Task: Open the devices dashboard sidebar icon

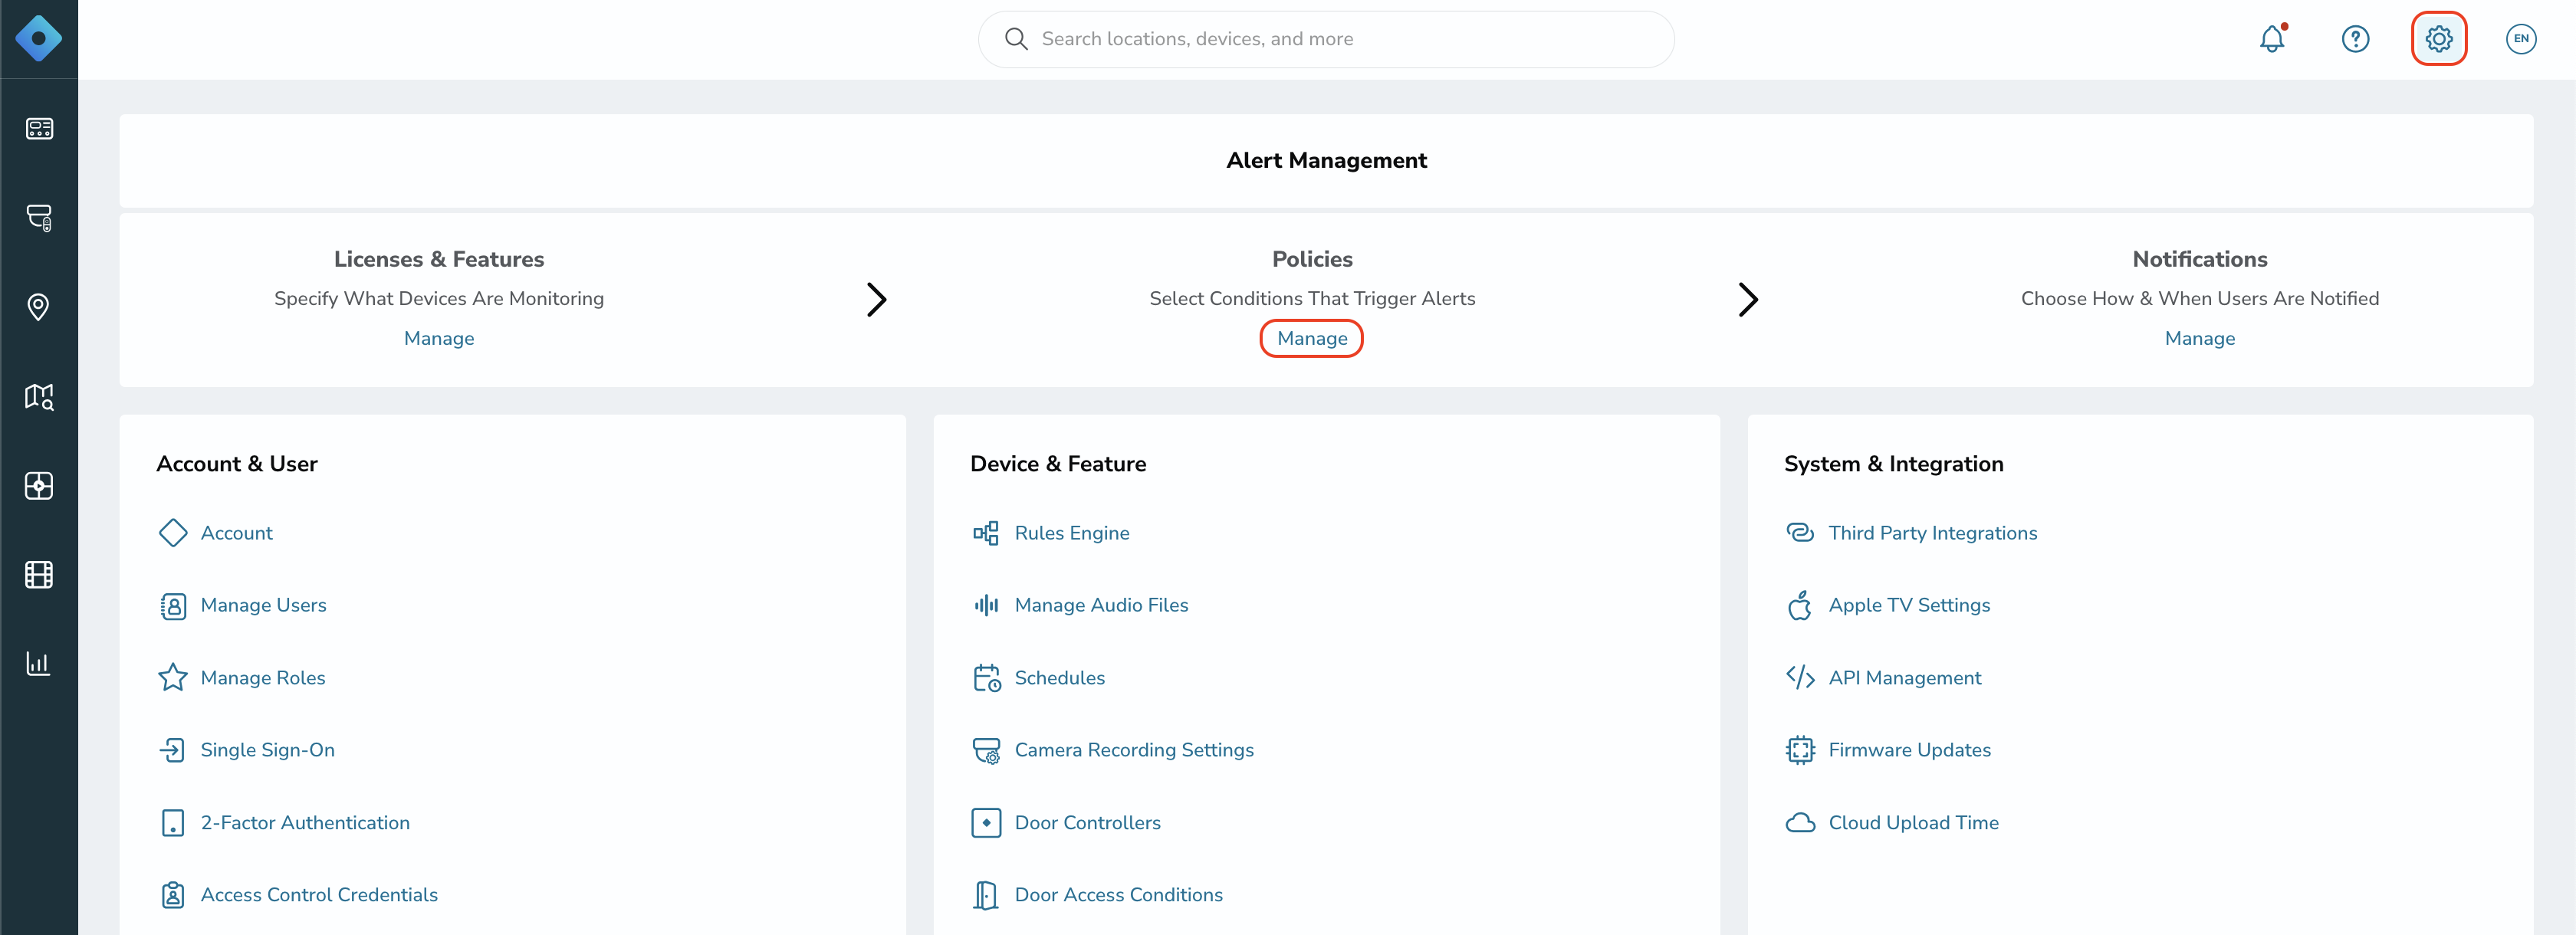Action: click(x=39, y=129)
